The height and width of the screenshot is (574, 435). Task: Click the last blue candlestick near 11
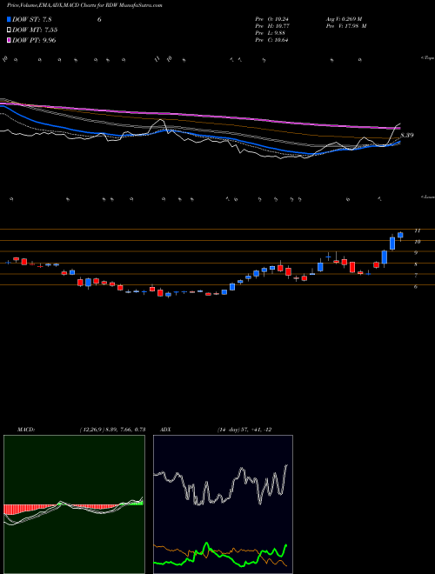(x=400, y=235)
